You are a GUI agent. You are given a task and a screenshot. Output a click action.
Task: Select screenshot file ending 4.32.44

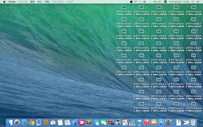click(x=141, y=59)
